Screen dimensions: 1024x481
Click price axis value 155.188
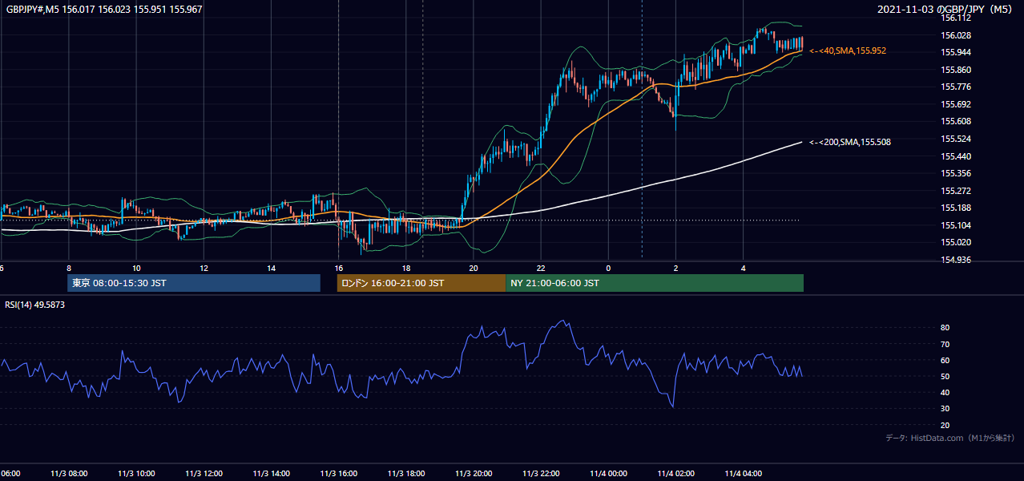(x=956, y=208)
